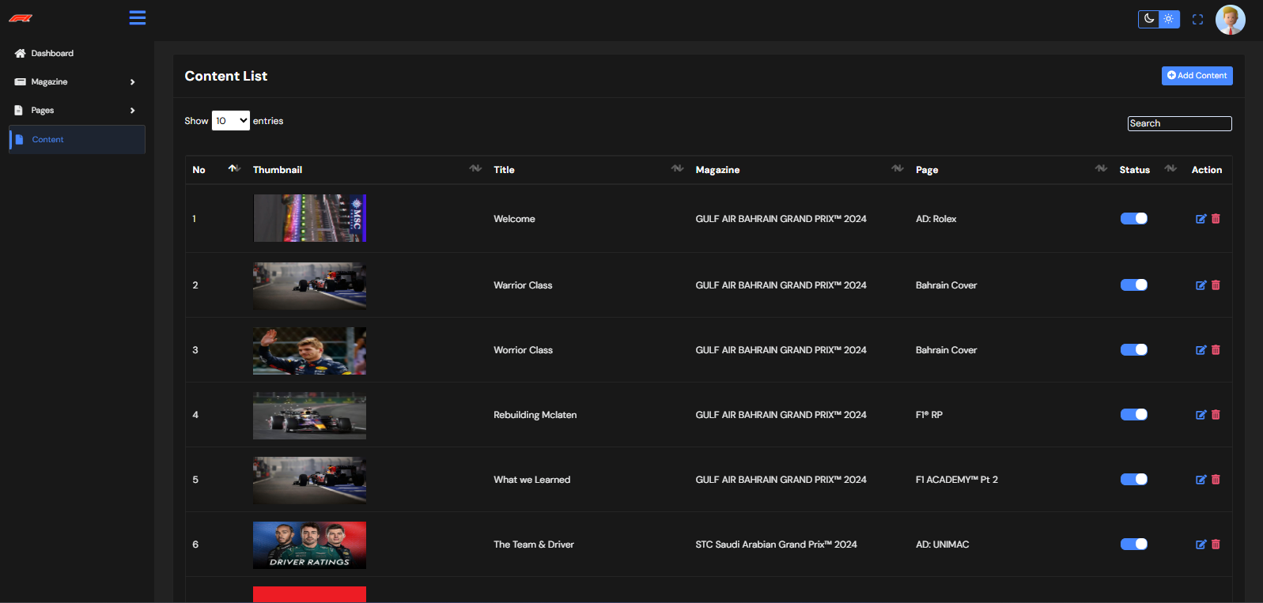Delete the What we Learned entry
The height and width of the screenshot is (603, 1263).
1216,480
